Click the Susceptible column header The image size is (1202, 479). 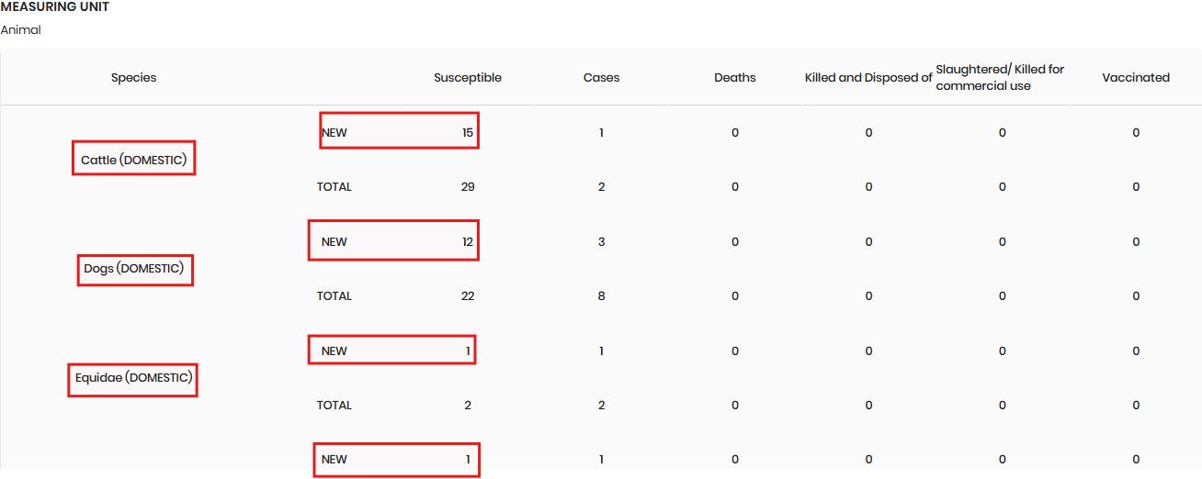pyautogui.click(x=467, y=78)
